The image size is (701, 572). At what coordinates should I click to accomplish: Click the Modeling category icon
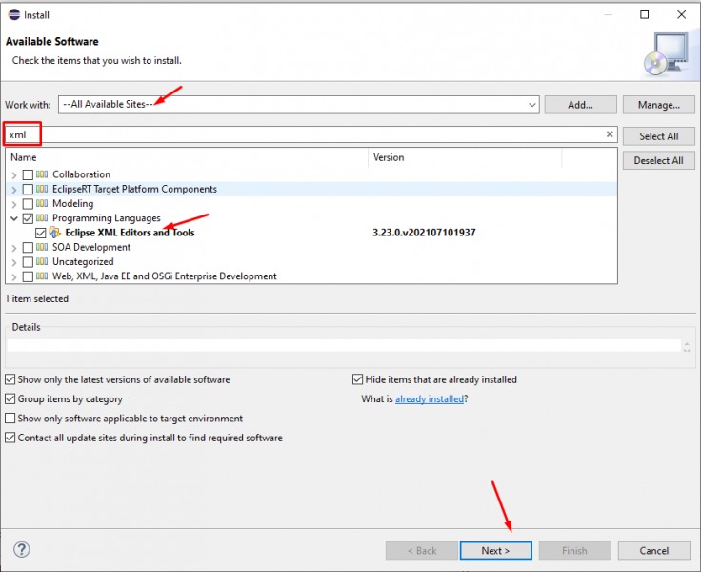pos(42,204)
